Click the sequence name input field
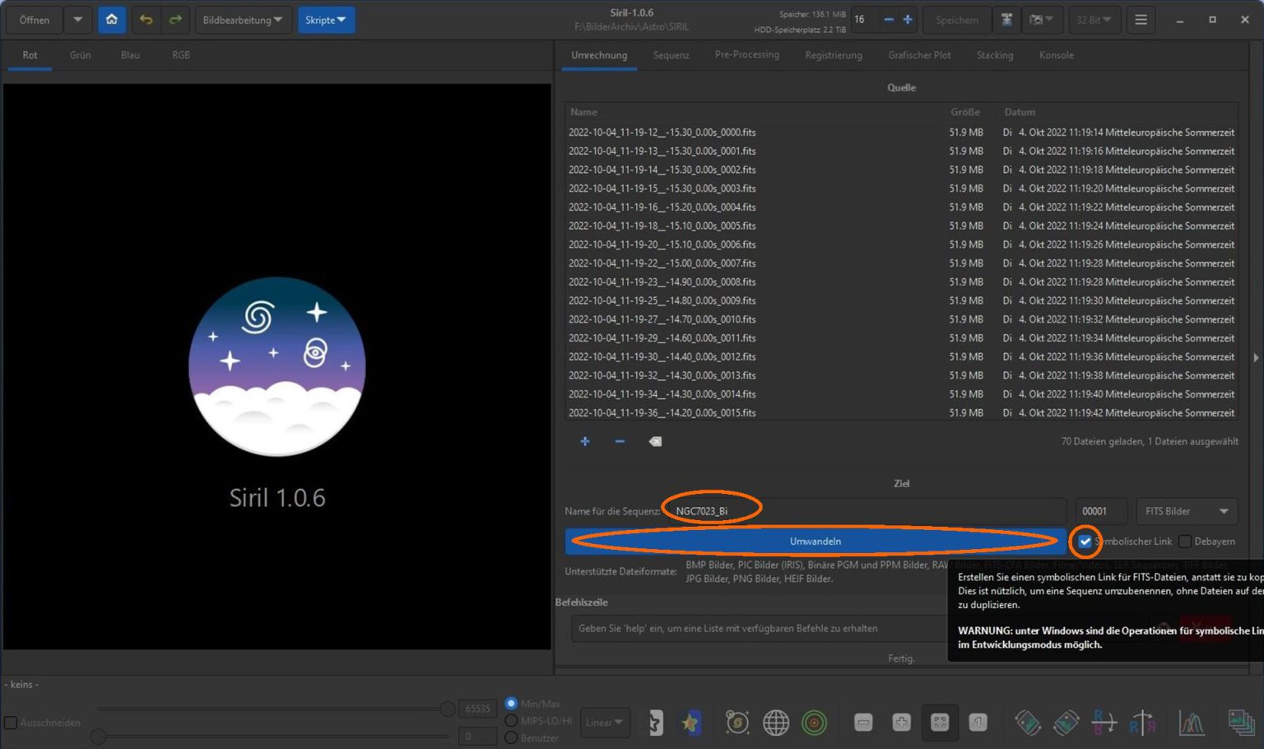 click(864, 511)
